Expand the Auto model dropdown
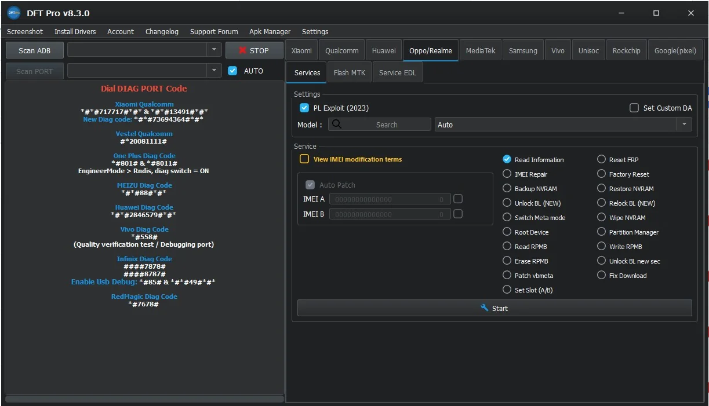This screenshot has width=709, height=406. point(685,125)
